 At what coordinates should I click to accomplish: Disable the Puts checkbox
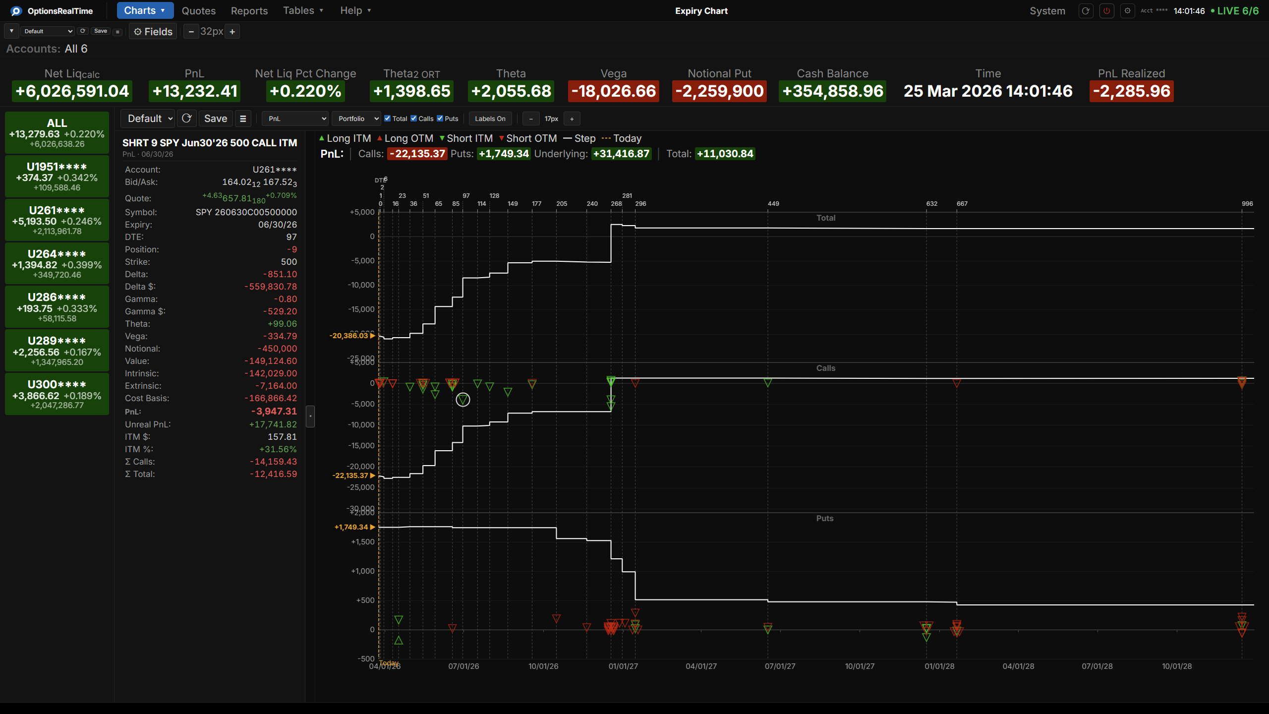440,119
